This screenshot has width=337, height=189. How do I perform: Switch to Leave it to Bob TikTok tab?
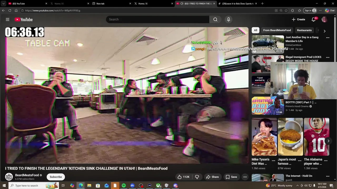coord(237,3)
